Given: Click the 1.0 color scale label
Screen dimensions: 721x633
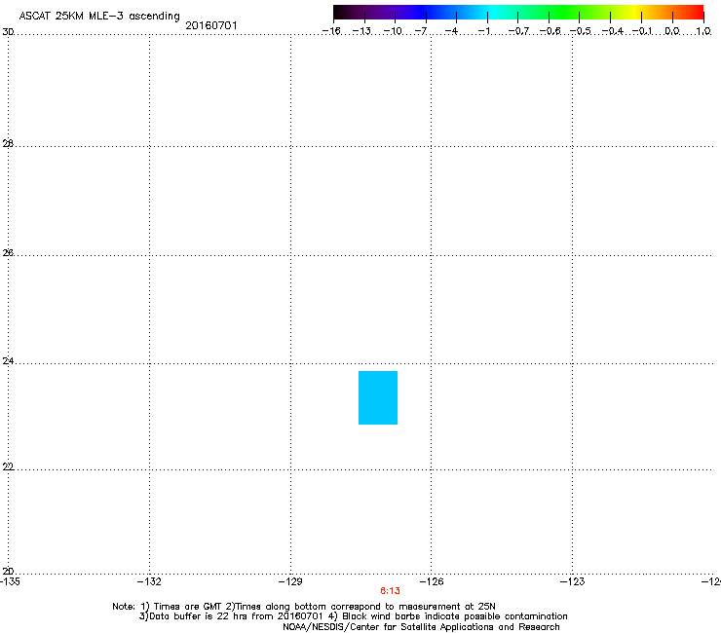Looking at the screenshot, I should [703, 31].
